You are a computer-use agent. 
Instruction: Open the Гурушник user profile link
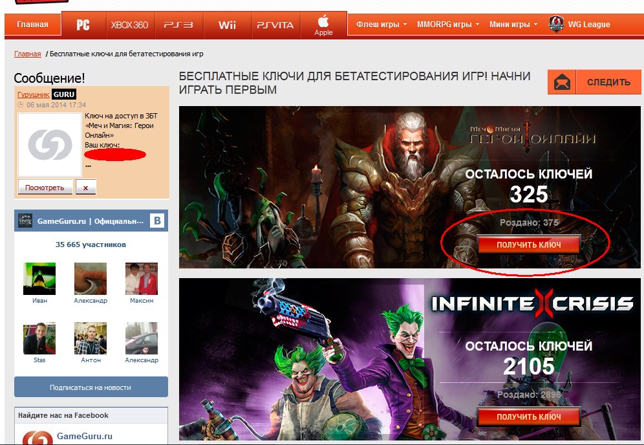pyautogui.click(x=33, y=94)
